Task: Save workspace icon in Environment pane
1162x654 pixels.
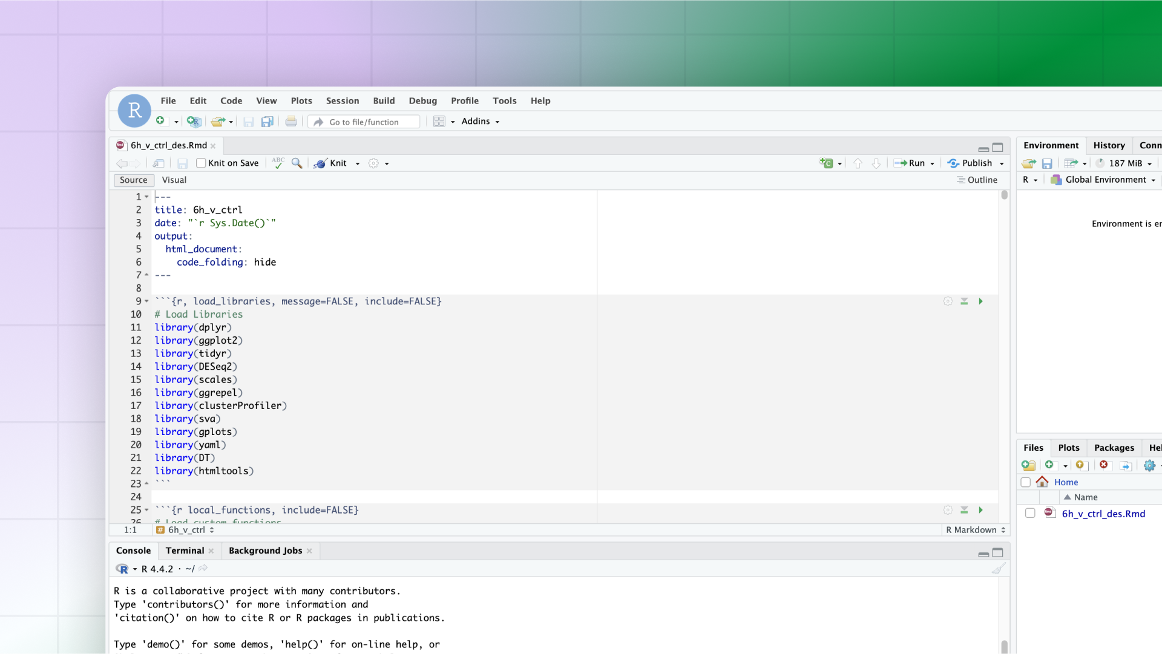Action: click(1047, 163)
